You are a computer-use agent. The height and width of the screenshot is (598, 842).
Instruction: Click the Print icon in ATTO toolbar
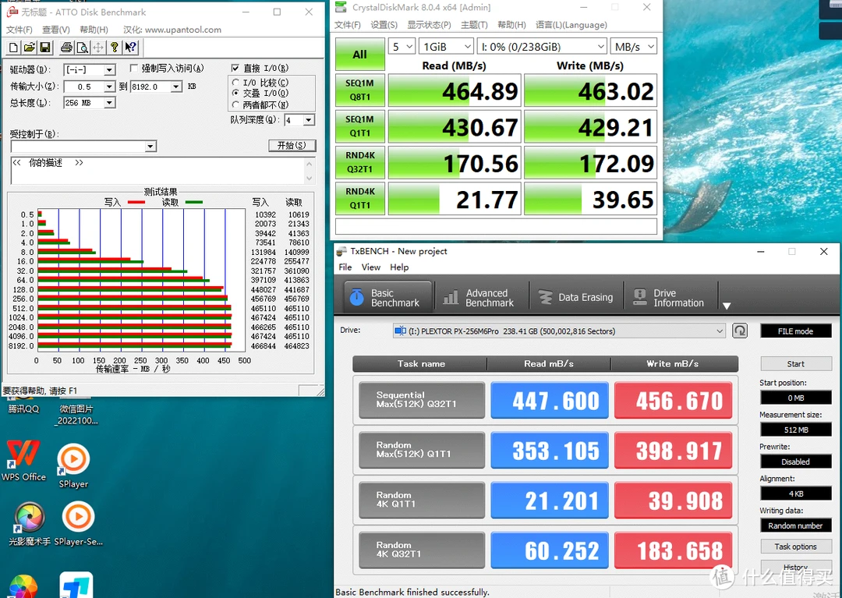[66, 48]
